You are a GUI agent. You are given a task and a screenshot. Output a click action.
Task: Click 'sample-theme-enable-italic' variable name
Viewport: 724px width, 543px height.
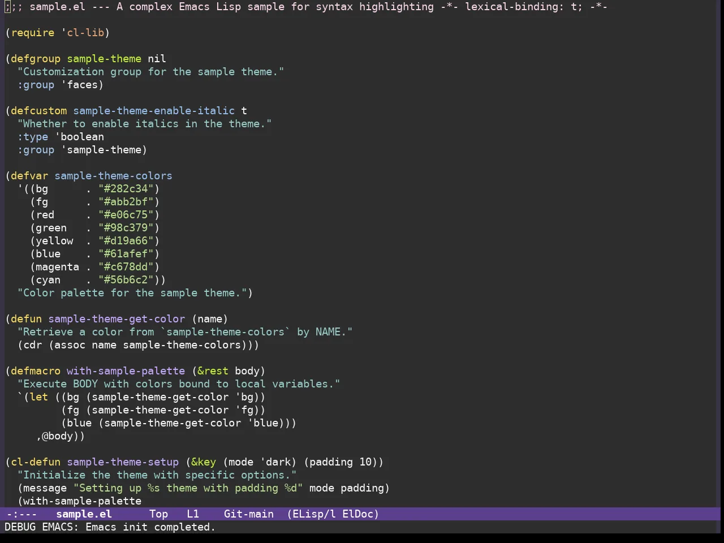coord(154,110)
